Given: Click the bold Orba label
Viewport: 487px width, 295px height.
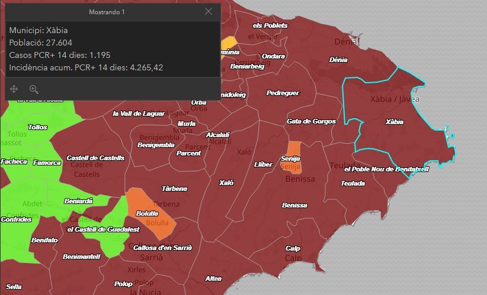Looking at the screenshot, I should [x=199, y=102].
